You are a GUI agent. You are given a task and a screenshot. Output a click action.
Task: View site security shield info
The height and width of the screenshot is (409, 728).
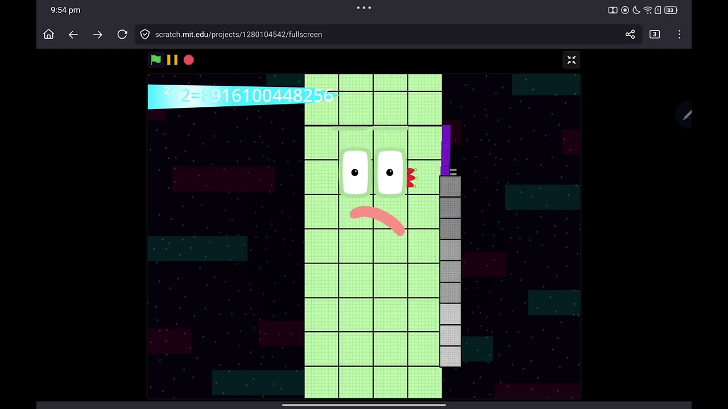[145, 35]
